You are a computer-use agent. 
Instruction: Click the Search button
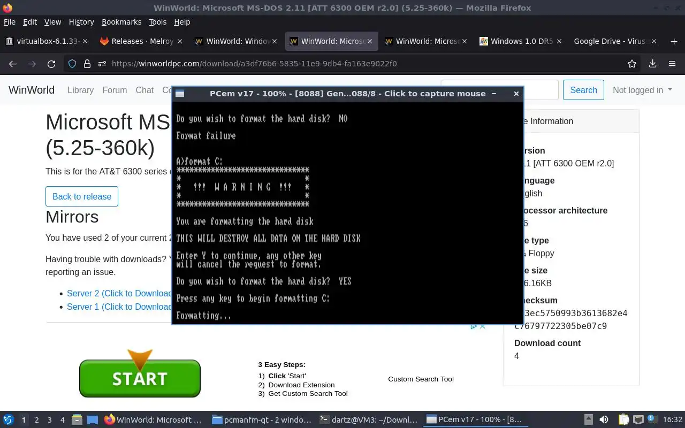click(x=583, y=90)
